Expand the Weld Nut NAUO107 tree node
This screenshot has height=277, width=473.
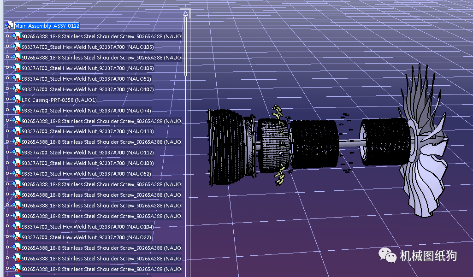tap(7, 88)
